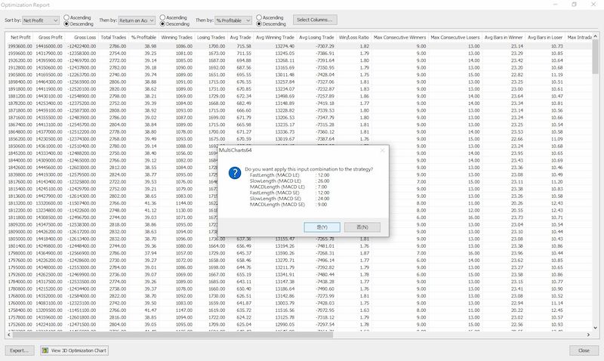
Task: Click the horizontal scrollbar thumb
Action: (173, 335)
